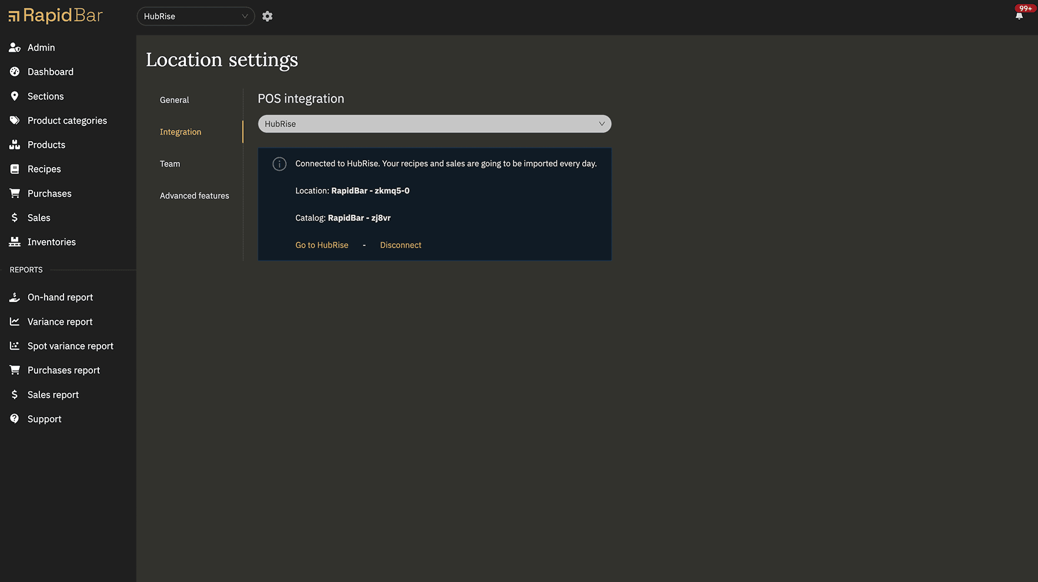Image resolution: width=1038 pixels, height=582 pixels.
Task: Click the POS integration heading
Action: coord(301,99)
